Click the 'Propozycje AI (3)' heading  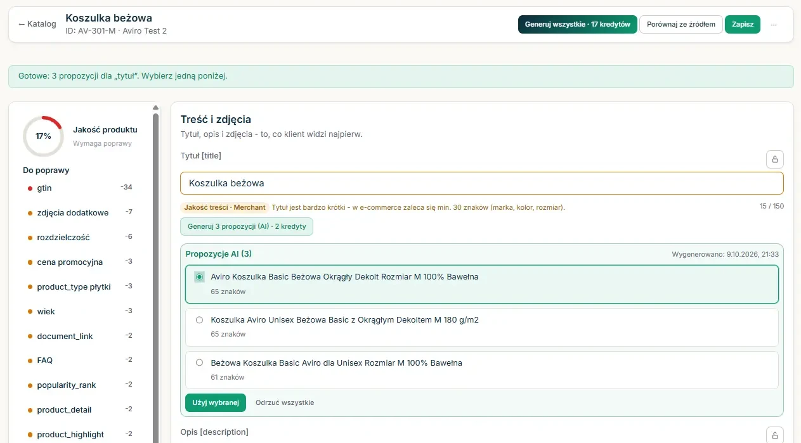(x=219, y=254)
